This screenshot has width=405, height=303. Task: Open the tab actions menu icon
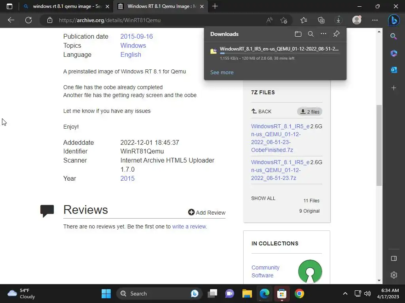pos(9,6)
